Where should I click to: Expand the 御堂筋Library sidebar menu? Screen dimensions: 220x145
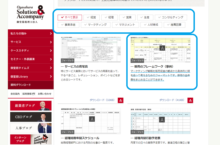tap(31, 76)
